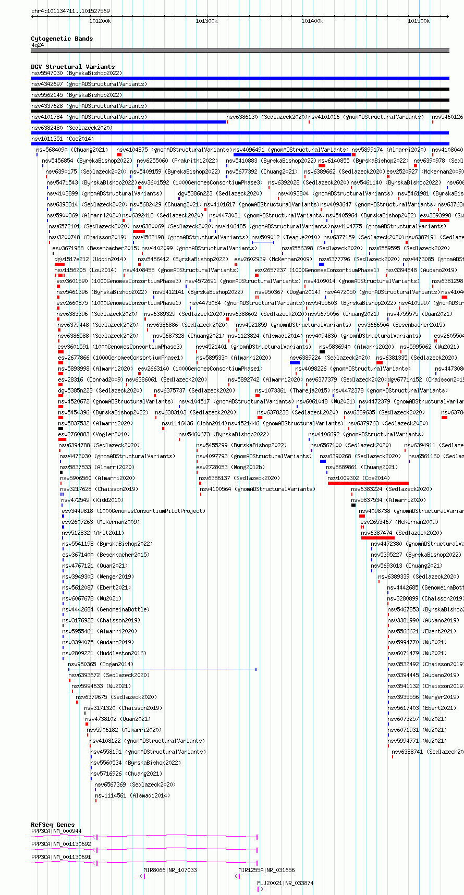Click the nsv4755575 (Quan2021) label
The width and height of the screenshot is (464, 895).
tap(420, 314)
